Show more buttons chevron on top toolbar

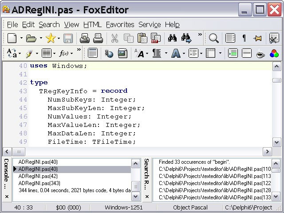pyautogui.click(x=200, y=35)
